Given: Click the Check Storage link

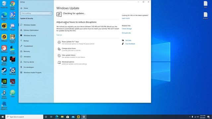Looking at the screenshot, I should click(127, 29).
